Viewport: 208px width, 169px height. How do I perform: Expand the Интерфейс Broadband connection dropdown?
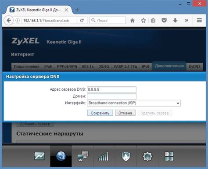134,103
